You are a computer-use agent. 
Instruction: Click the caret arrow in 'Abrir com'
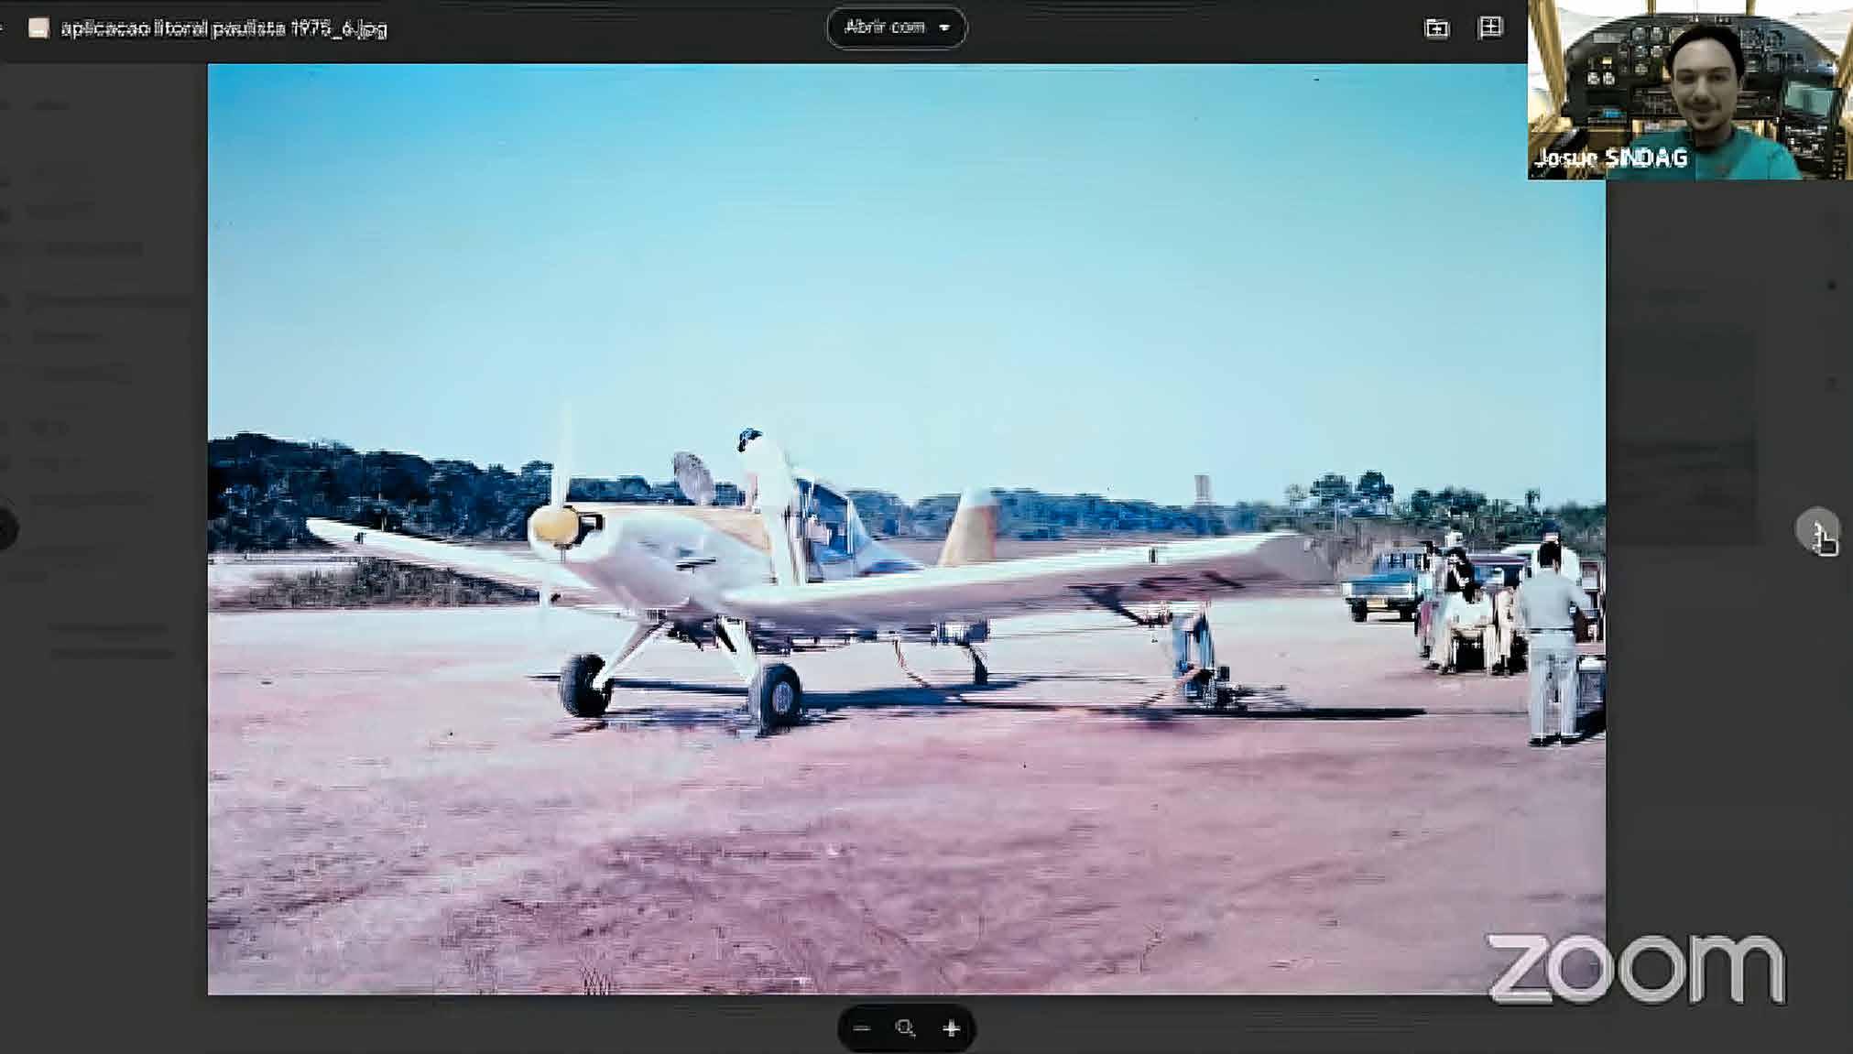pyautogui.click(x=944, y=27)
